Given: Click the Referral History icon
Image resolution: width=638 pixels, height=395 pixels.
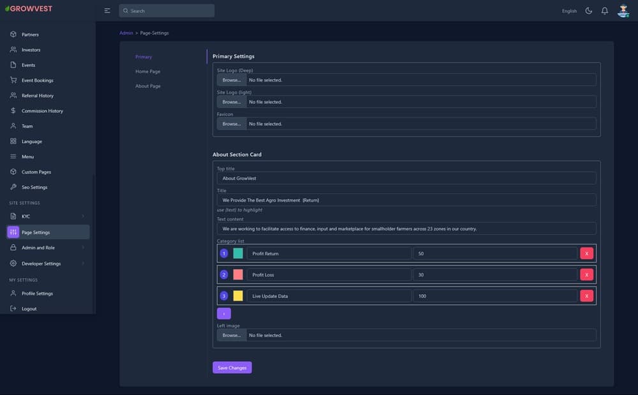Looking at the screenshot, I should click(13, 96).
